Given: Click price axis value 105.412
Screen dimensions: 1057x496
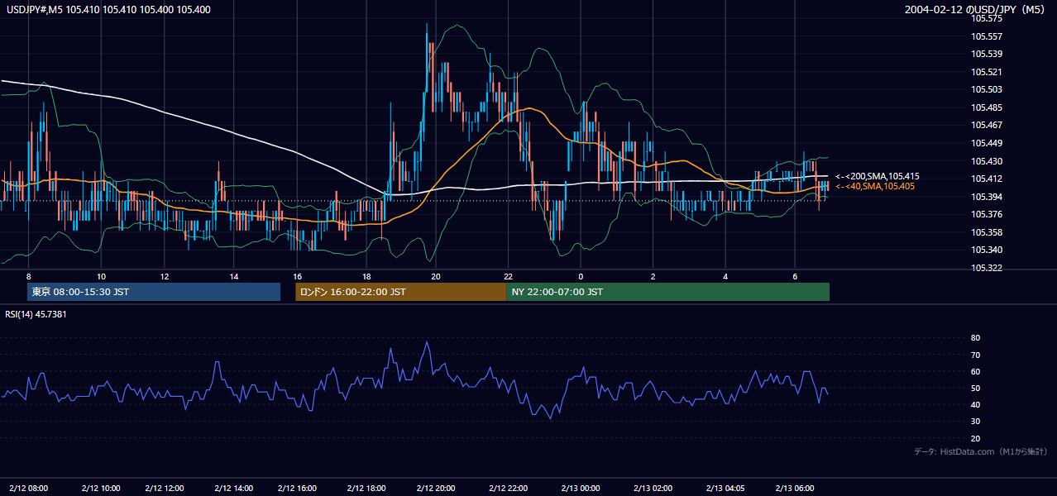Looking at the screenshot, I should coord(986,179).
